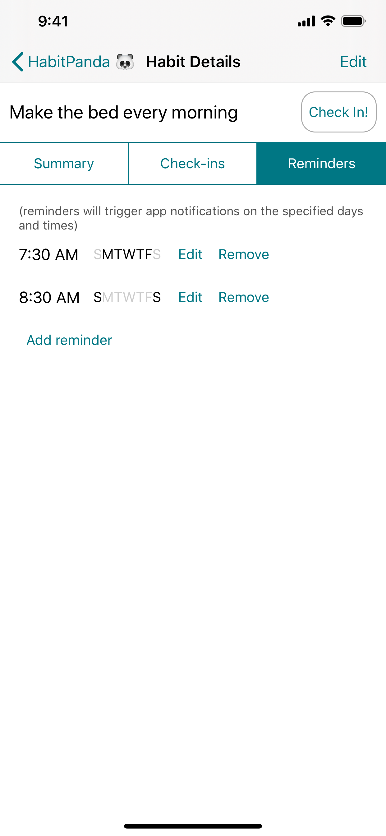
Task: Tap Add reminder link
Action: coord(69,340)
